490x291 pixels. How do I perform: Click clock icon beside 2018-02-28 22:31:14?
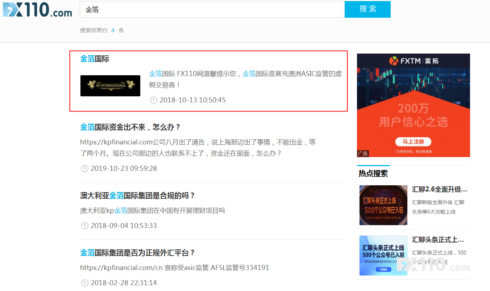click(x=85, y=283)
